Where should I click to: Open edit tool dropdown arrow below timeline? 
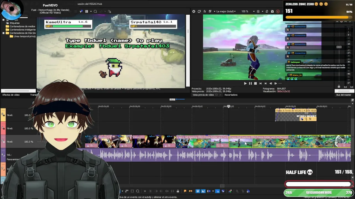tap(122, 191)
